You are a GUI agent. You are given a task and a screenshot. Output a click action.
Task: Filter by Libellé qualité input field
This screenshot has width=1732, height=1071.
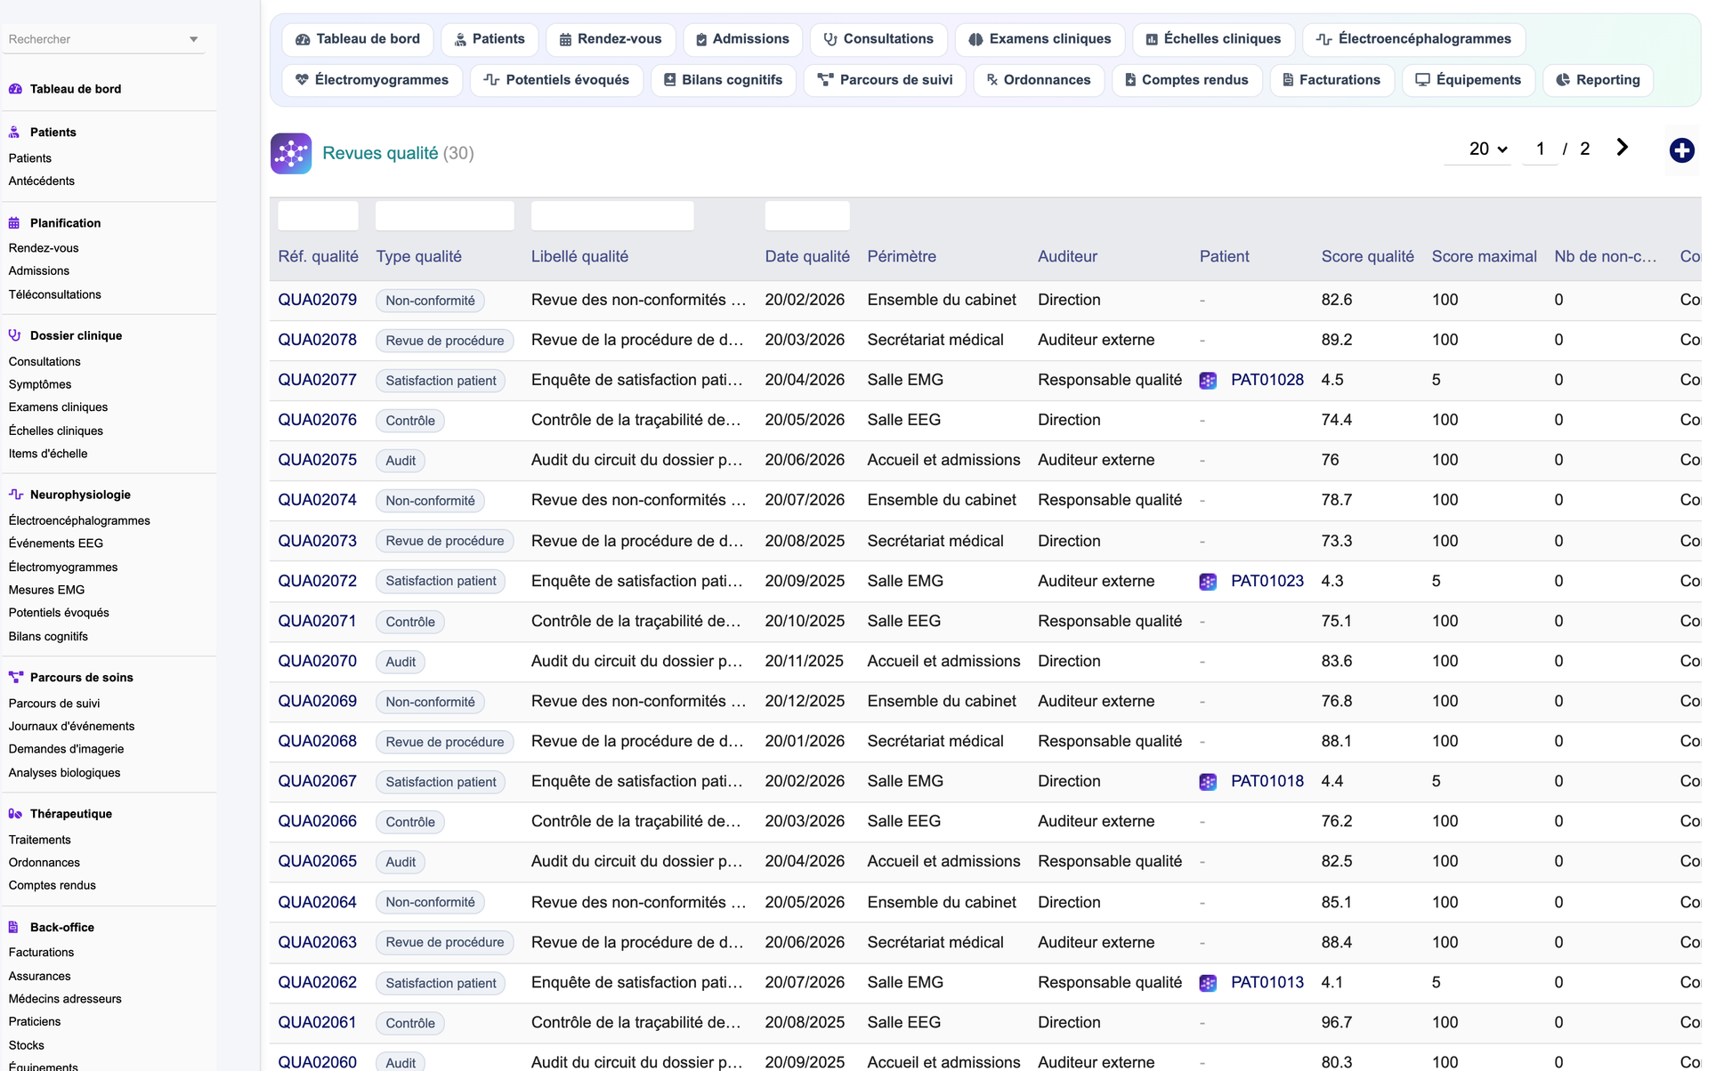click(612, 215)
